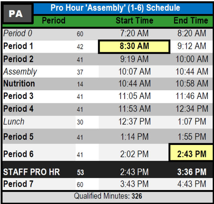Select the Period 3 row label
Image resolution: width=214 pixels, height=204 pixels.
tap(18, 96)
